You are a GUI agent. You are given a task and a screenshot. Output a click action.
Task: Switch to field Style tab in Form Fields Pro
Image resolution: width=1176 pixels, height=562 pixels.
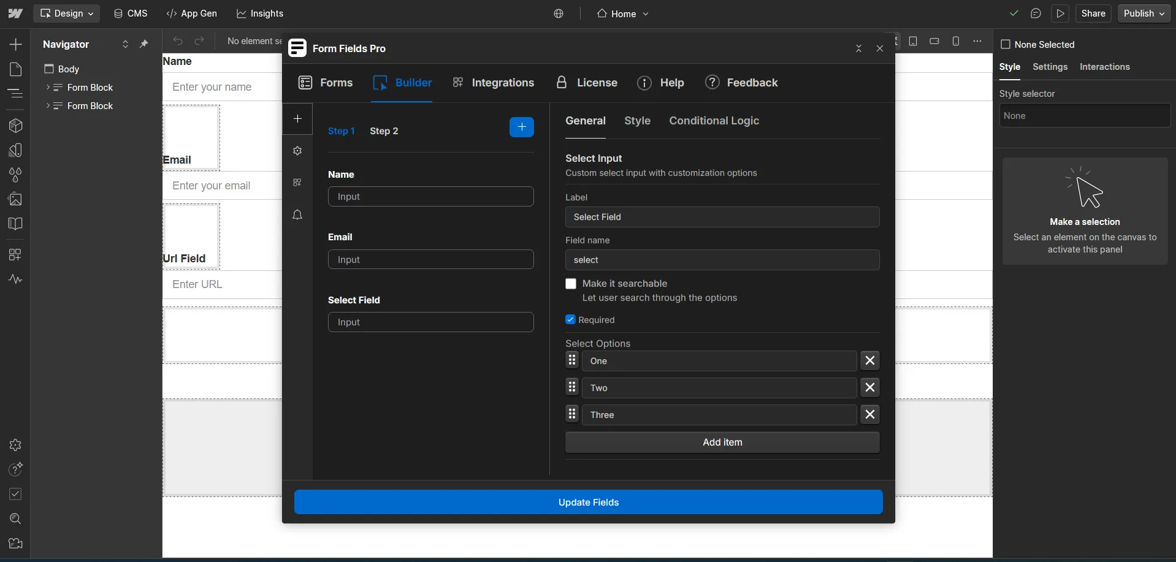[637, 121]
